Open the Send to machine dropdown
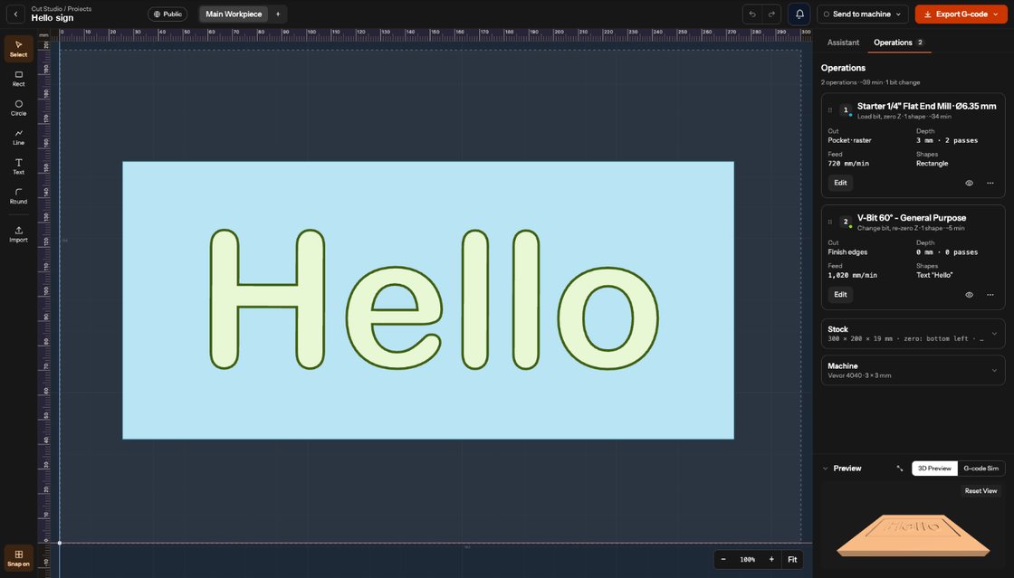1014x578 pixels. pos(862,14)
